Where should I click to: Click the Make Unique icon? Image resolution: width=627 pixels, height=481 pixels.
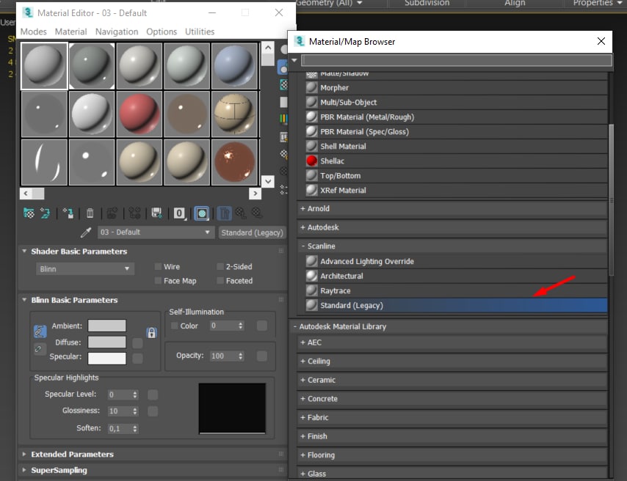pyautogui.click(x=134, y=213)
